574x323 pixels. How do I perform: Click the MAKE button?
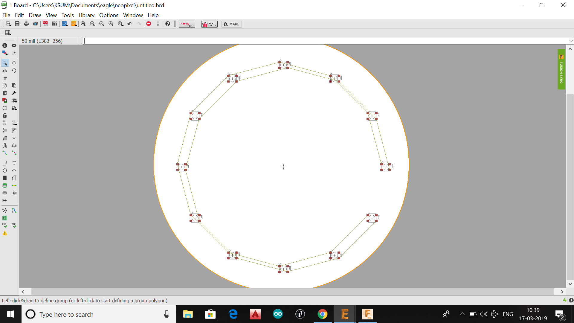[232, 24]
